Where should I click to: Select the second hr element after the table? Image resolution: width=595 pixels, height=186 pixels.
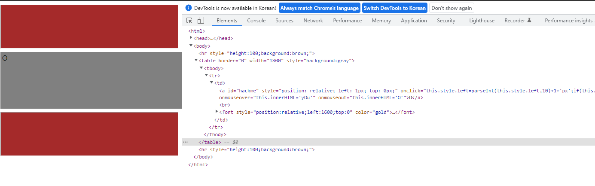(x=256, y=149)
